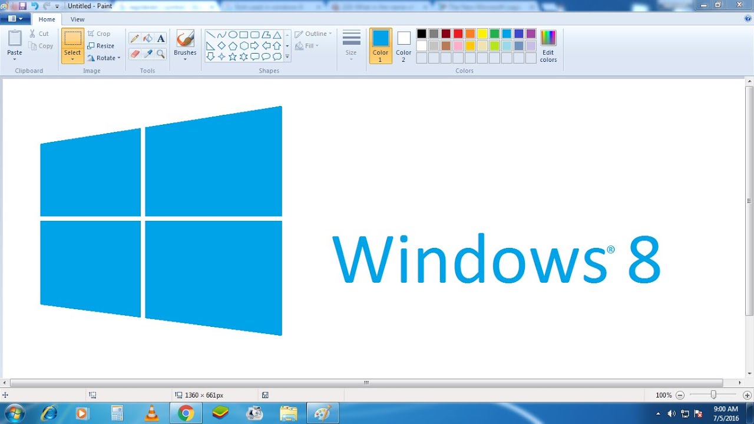Open the Outline dropdown
The image size is (754, 424).
[313, 34]
